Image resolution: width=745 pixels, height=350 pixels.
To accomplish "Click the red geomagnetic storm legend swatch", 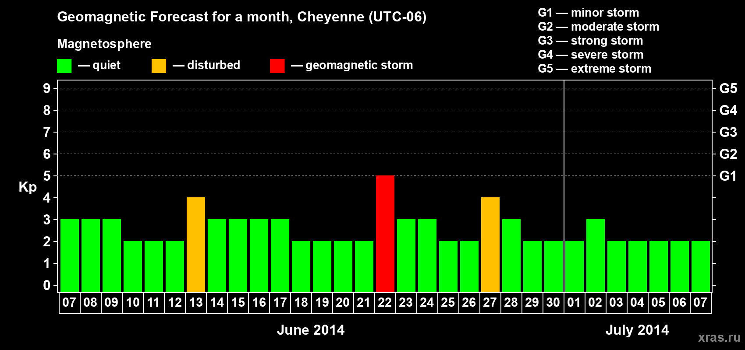I will click(277, 66).
